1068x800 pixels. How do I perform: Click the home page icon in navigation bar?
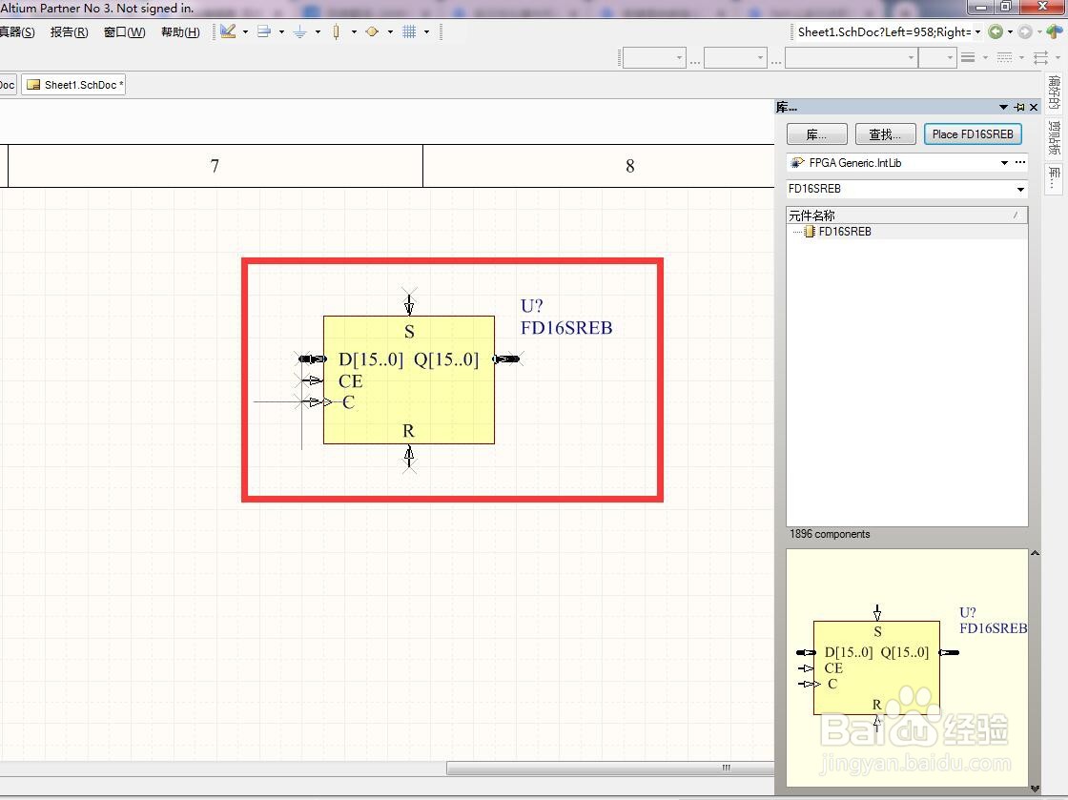1055,31
